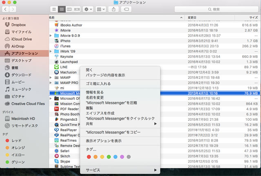Expand the iWork '09 folder

pyautogui.click(x=51, y=51)
